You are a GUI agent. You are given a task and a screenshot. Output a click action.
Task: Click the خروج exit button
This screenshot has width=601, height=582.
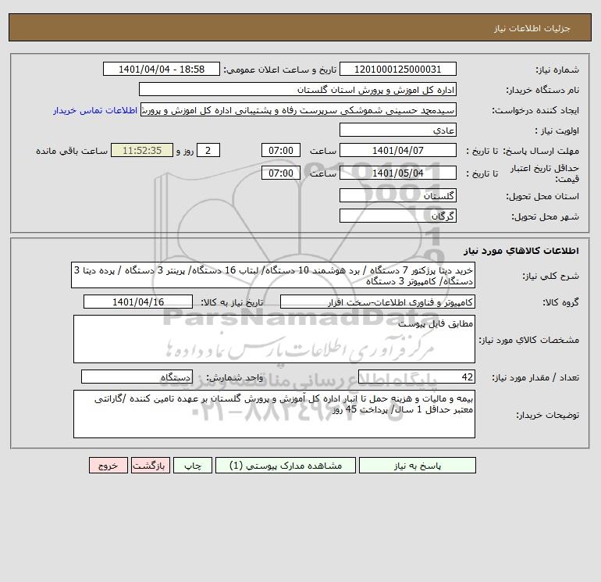pyautogui.click(x=108, y=466)
